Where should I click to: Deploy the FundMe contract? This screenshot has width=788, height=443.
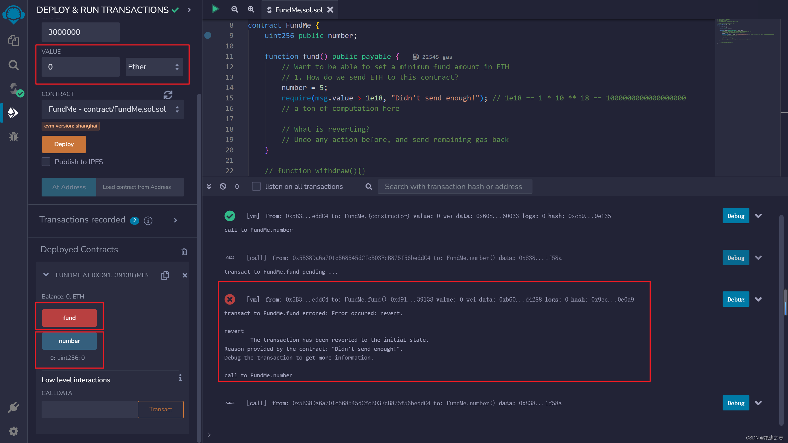point(64,144)
